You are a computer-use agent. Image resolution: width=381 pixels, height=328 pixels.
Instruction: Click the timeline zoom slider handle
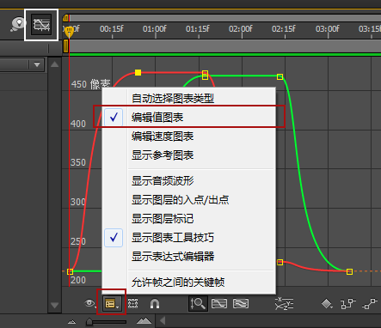tap(89, 322)
